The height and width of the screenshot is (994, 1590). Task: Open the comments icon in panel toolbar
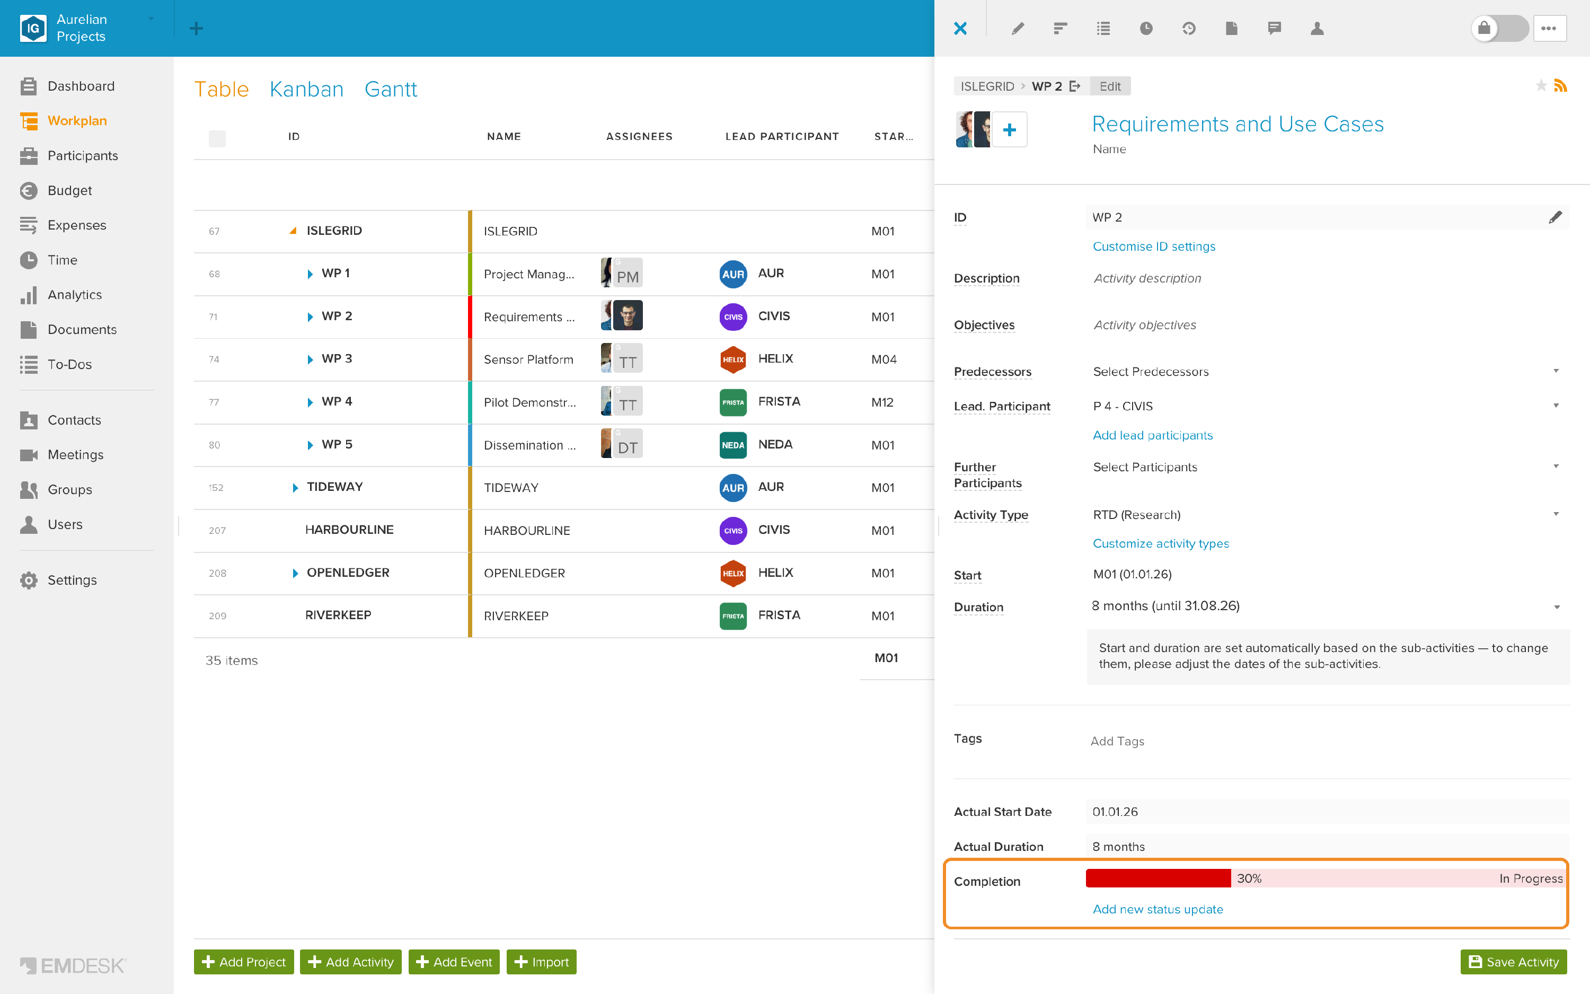pos(1274,28)
